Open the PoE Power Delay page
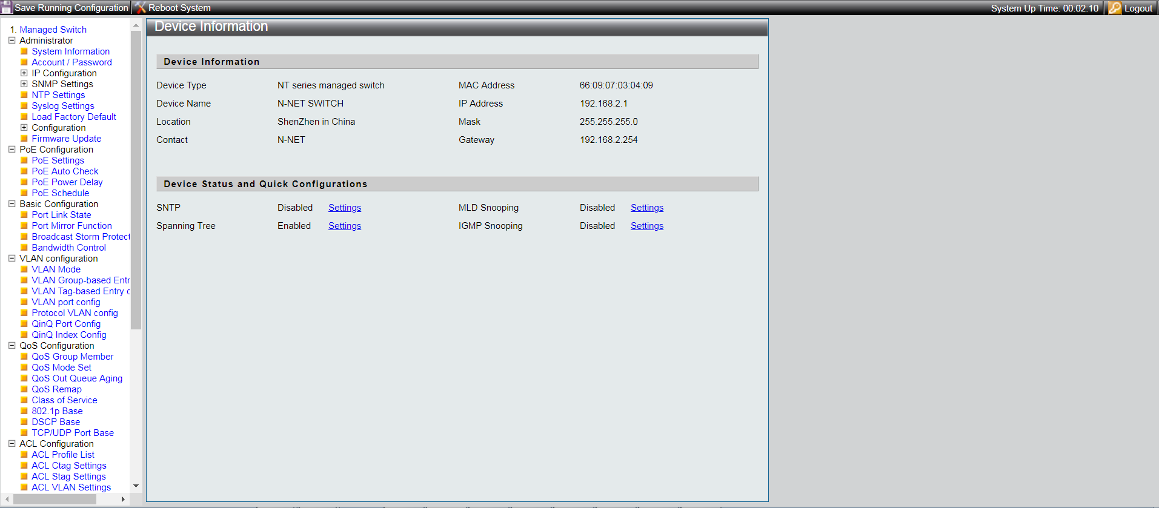The width and height of the screenshot is (1159, 508). 67,182
